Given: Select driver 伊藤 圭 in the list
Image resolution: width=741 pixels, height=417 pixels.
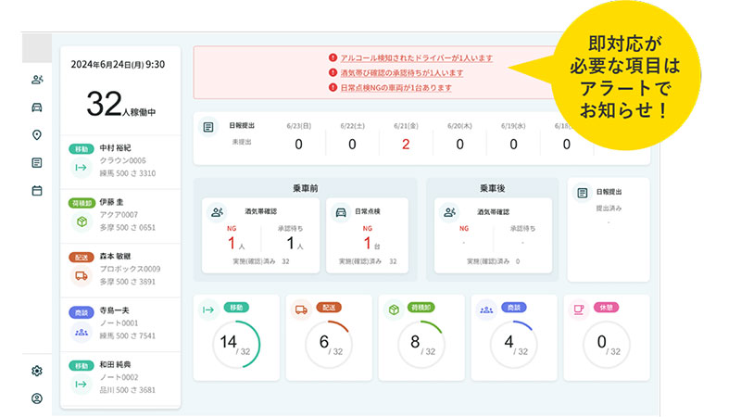Looking at the screenshot, I should coord(120,216).
